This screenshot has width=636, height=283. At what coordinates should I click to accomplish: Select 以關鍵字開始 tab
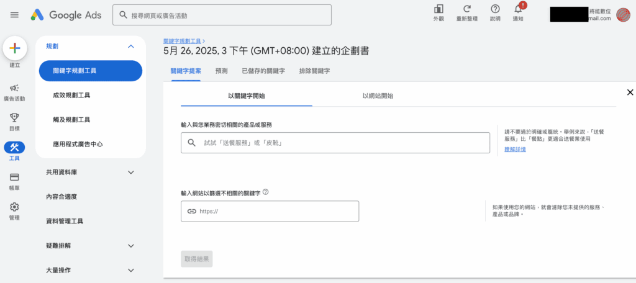(x=247, y=96)
